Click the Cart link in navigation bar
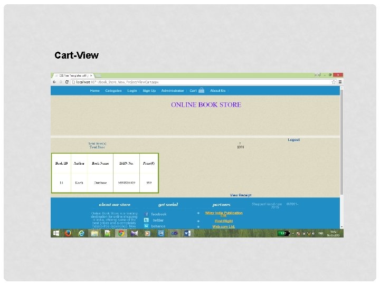 tap(193, 91)
